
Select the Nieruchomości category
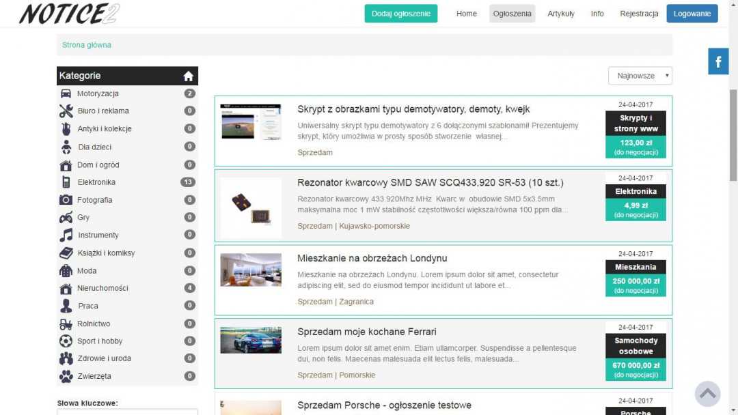click(x=102, y=288)
